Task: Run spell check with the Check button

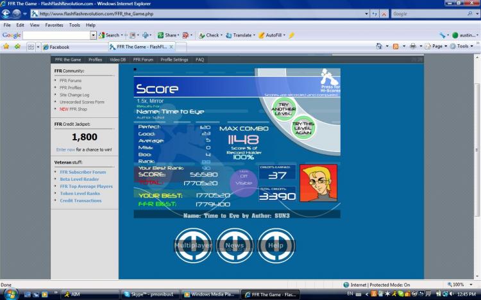Action: click(x=210, y=35)
